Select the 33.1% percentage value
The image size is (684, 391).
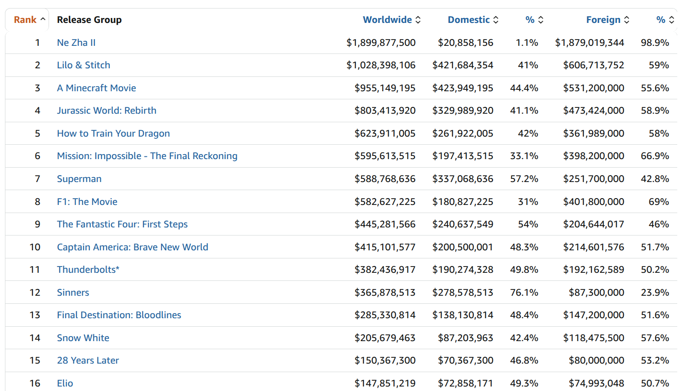[524, 156]
